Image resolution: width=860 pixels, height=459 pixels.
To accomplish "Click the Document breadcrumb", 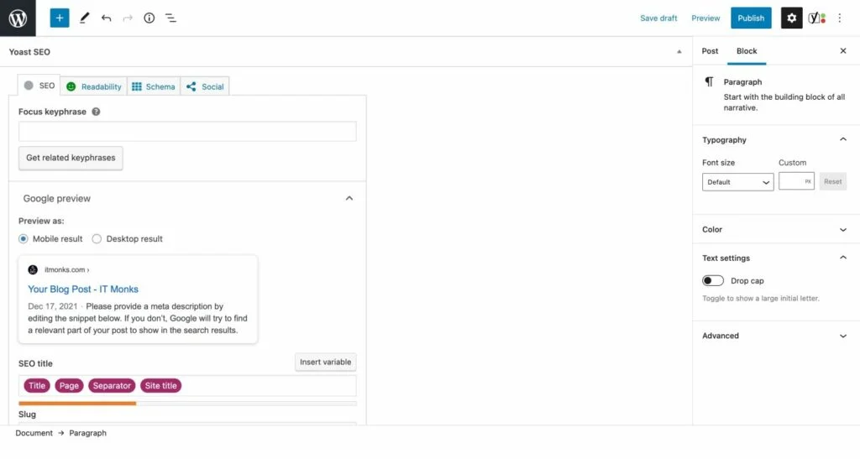I will (34, 433).
